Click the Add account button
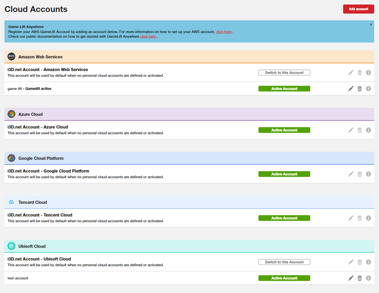Viewport: 379px width, 293px height. pyautogui.click(x=358, y=9)
